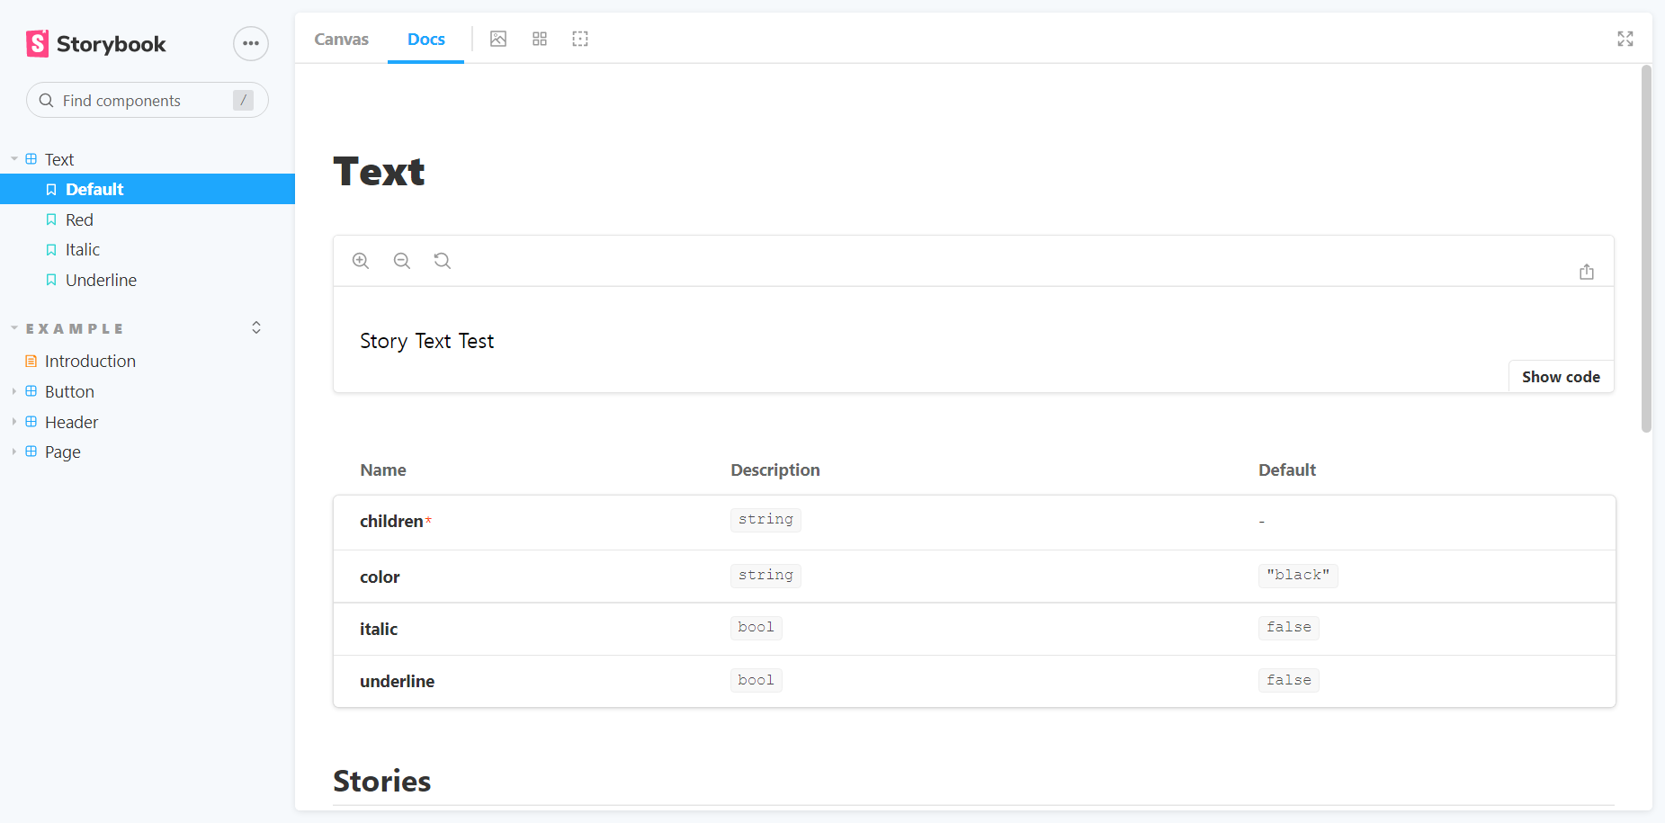Click the bool type for underline
The width and height of the screenshot is (1665, 823).
(x=756, y=681)
